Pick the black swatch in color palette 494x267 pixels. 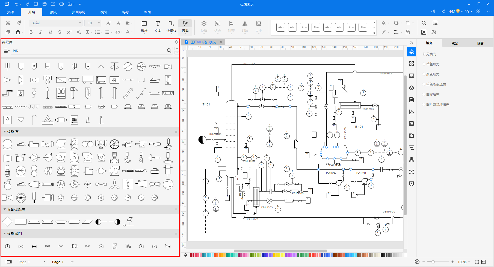(x=382, y=255)
